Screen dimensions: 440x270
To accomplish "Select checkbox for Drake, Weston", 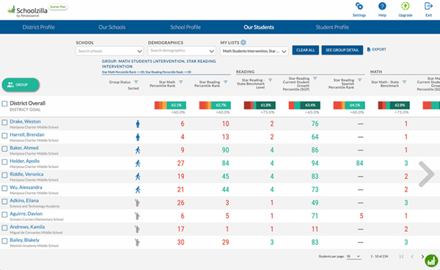I will (4, 123).
